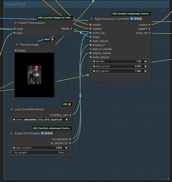Click the blue icon beside Scaled Soft Weights

pos(42,133)
